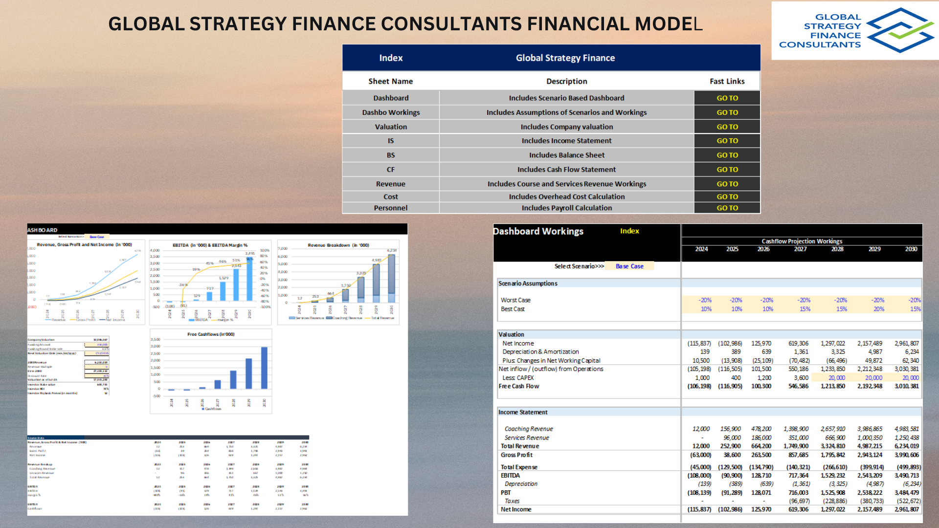Click 'Cashflow Projection Workings' header
The width and height of the screenshot is (939, 528).
click(x=802, y=241)
